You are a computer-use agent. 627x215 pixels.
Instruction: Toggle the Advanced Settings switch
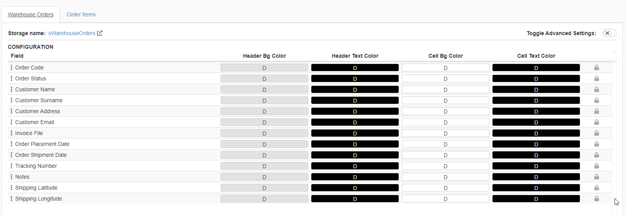[609, 33]
